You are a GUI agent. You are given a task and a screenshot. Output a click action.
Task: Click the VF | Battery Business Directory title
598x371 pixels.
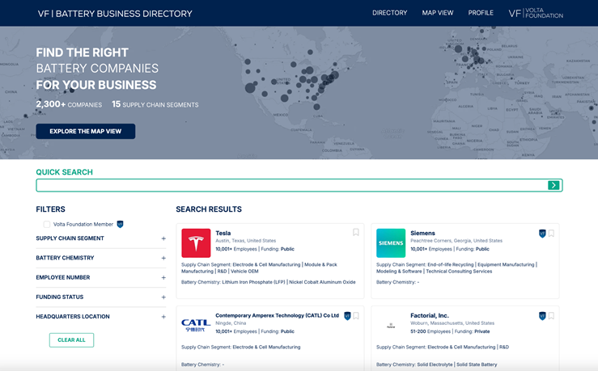point(115,14)
